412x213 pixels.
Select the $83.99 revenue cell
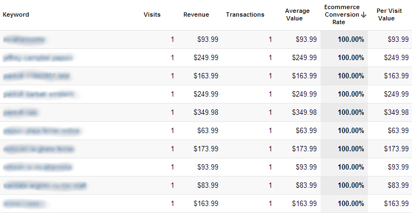[x=208, y=186]
